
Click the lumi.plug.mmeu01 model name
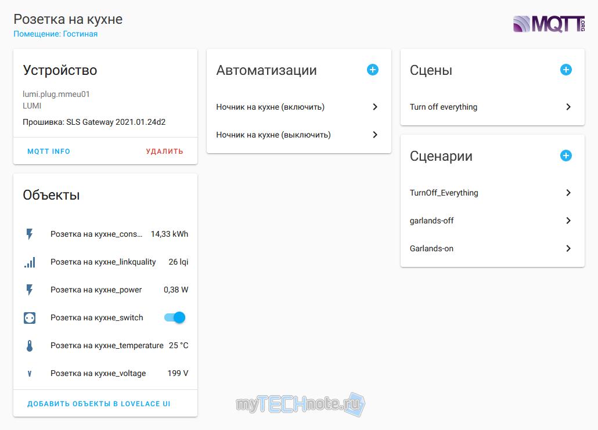pyautogui.click(x=56, y=94)
